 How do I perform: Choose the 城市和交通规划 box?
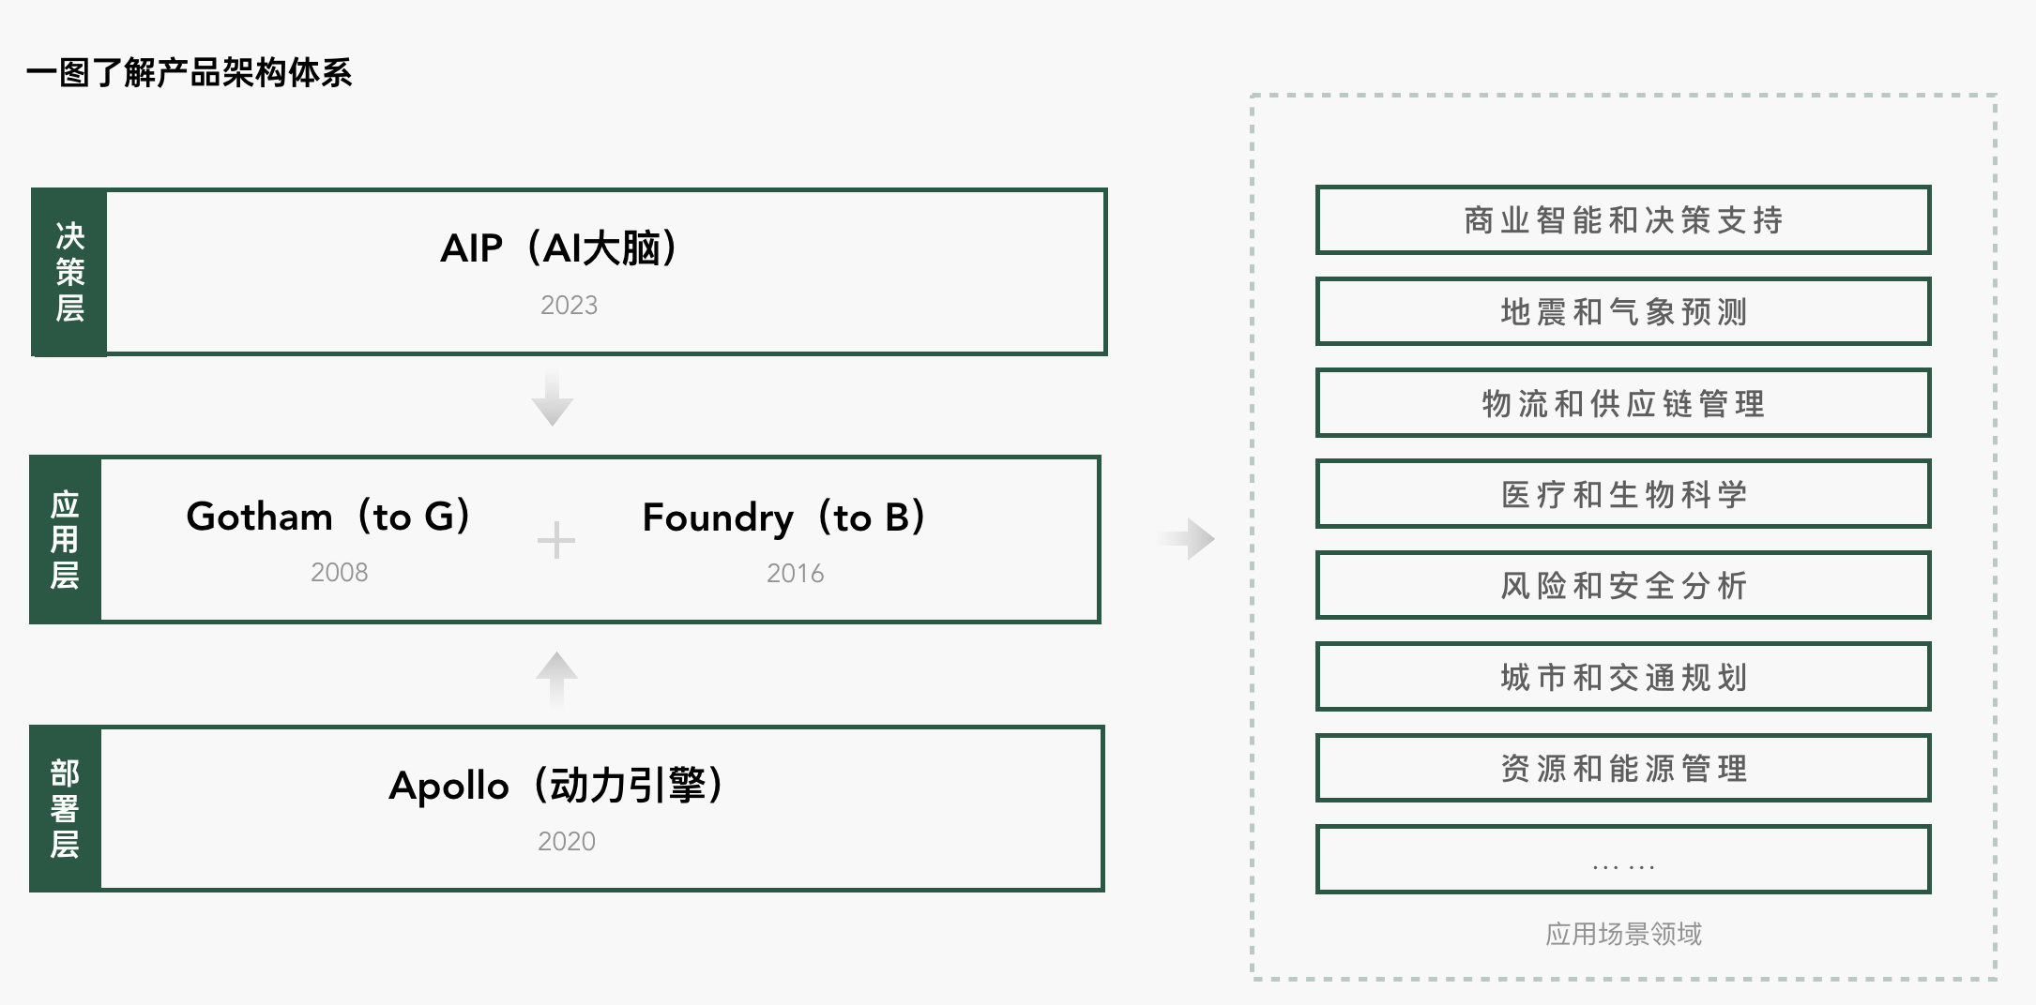coord(1623,677)
